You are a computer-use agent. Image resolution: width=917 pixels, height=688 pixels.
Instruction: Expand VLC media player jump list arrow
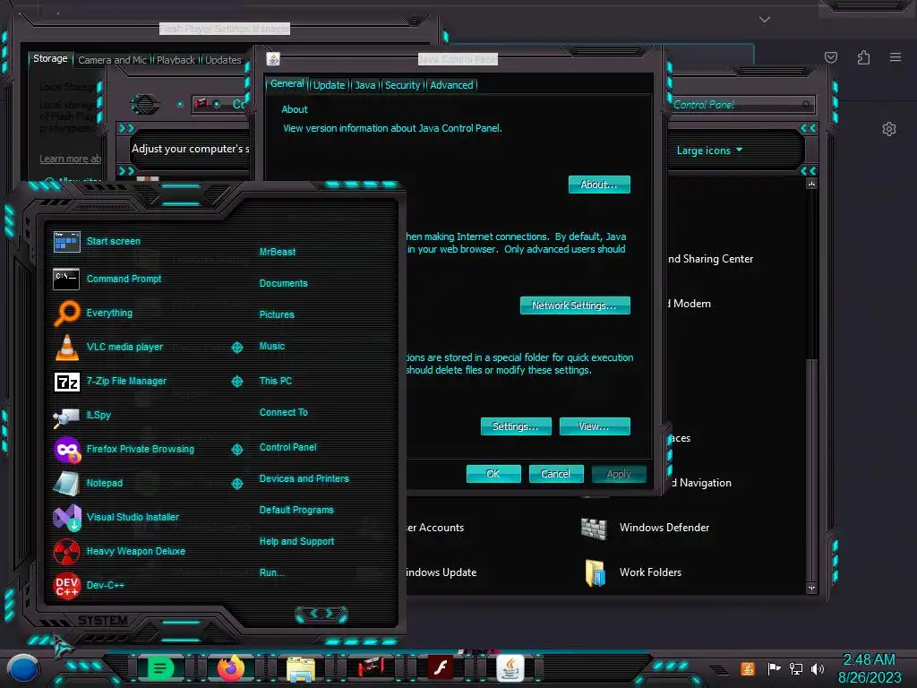coord(236,348)
